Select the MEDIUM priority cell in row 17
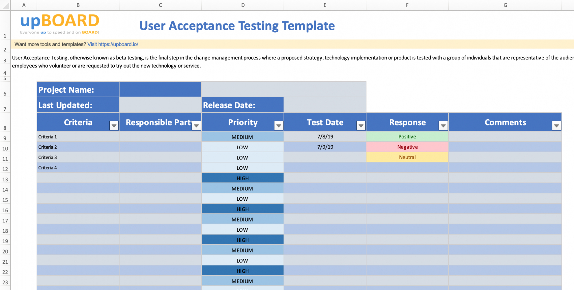Screen dimensions: 574x290 (243, 220)
